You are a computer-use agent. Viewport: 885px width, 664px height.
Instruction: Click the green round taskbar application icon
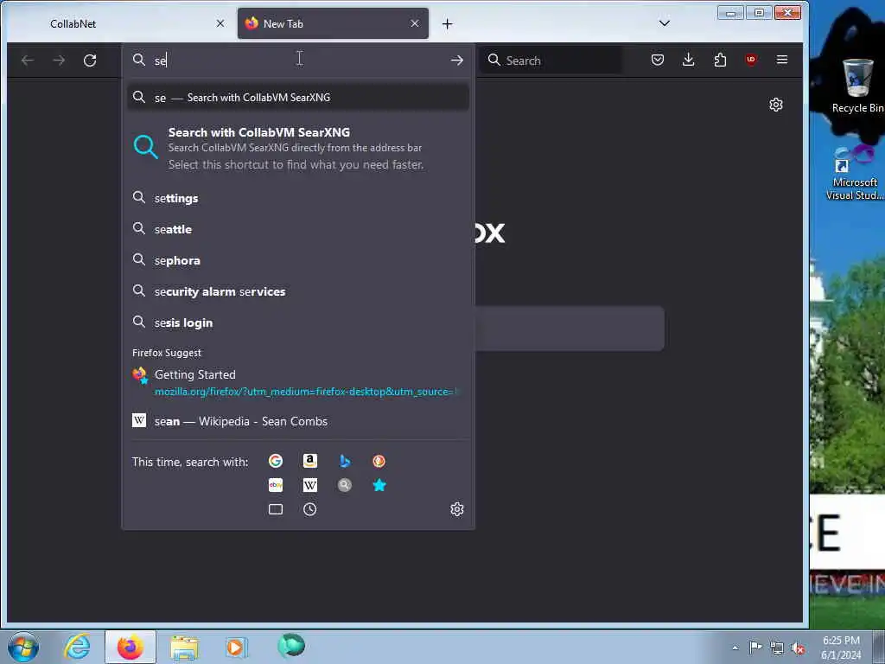(291, 645)
